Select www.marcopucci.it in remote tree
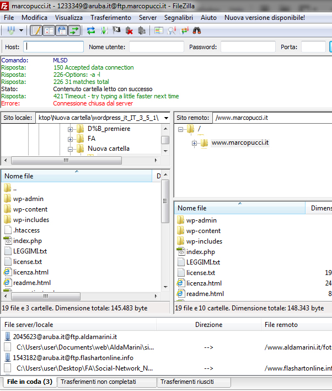 point(240,142)
